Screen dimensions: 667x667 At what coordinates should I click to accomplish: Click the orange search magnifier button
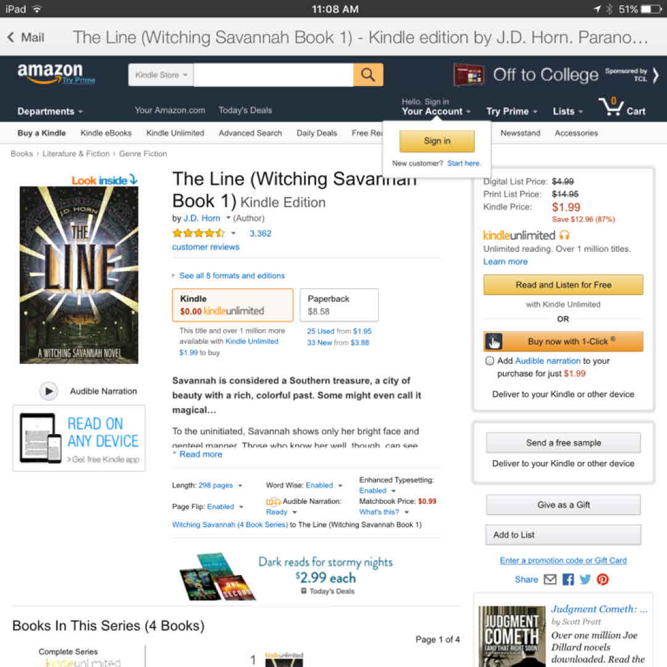click(368, 75)
